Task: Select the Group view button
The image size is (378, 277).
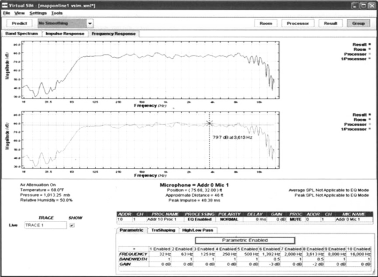Action: pyautogui.click(x=358, y=23)
